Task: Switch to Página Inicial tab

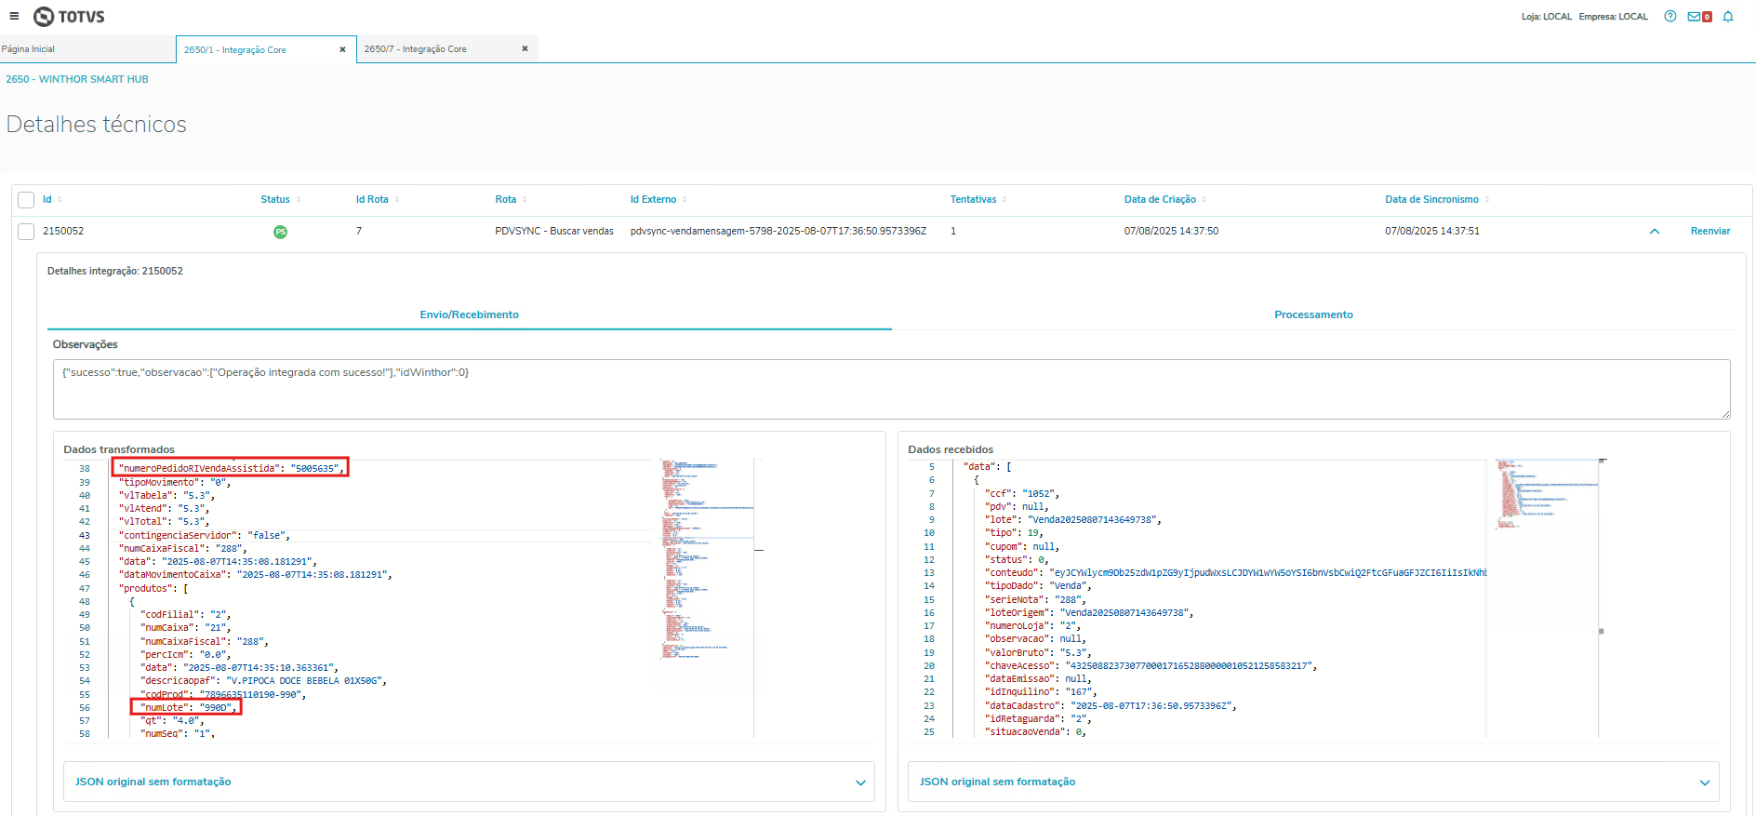Action: [x=87, y=48]
